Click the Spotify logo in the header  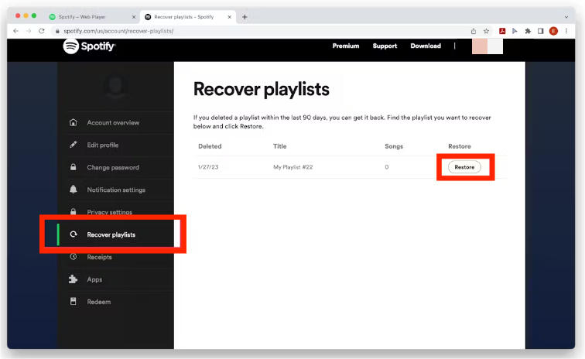point(89,46)
